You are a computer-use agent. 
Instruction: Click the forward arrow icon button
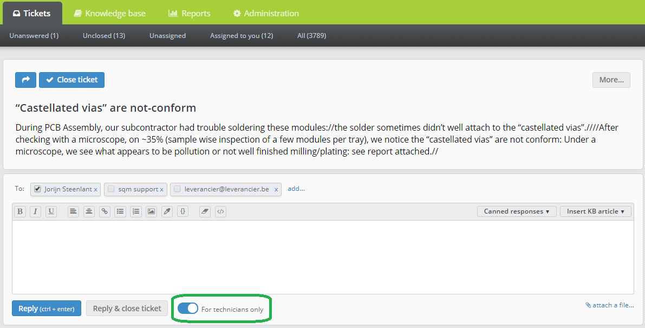(x=25, y=80)
